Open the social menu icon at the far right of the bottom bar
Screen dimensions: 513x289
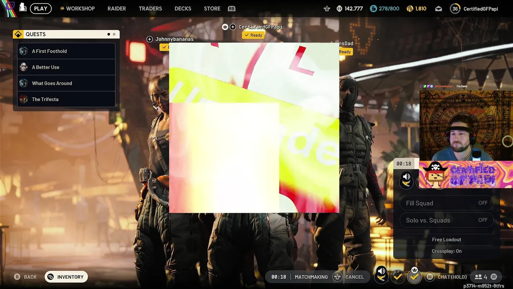494,277
